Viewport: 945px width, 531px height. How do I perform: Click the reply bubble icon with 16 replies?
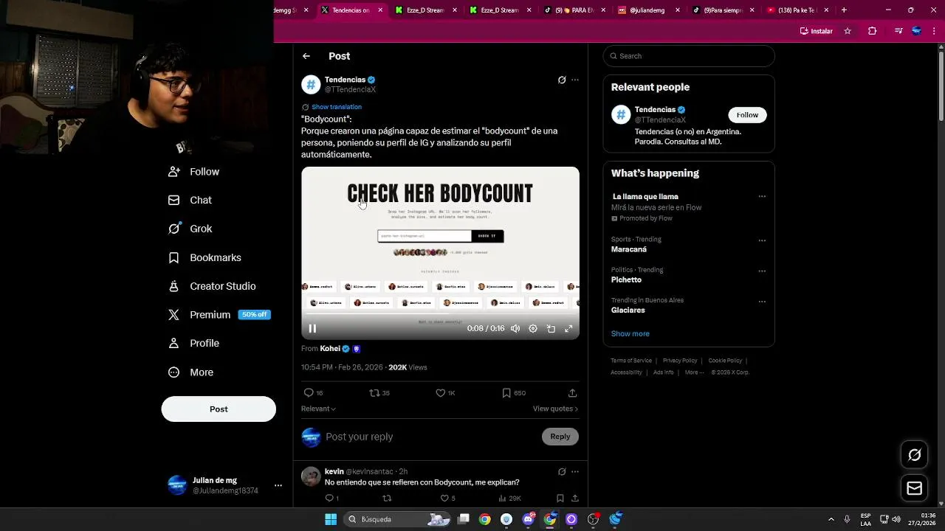point(309,393)
